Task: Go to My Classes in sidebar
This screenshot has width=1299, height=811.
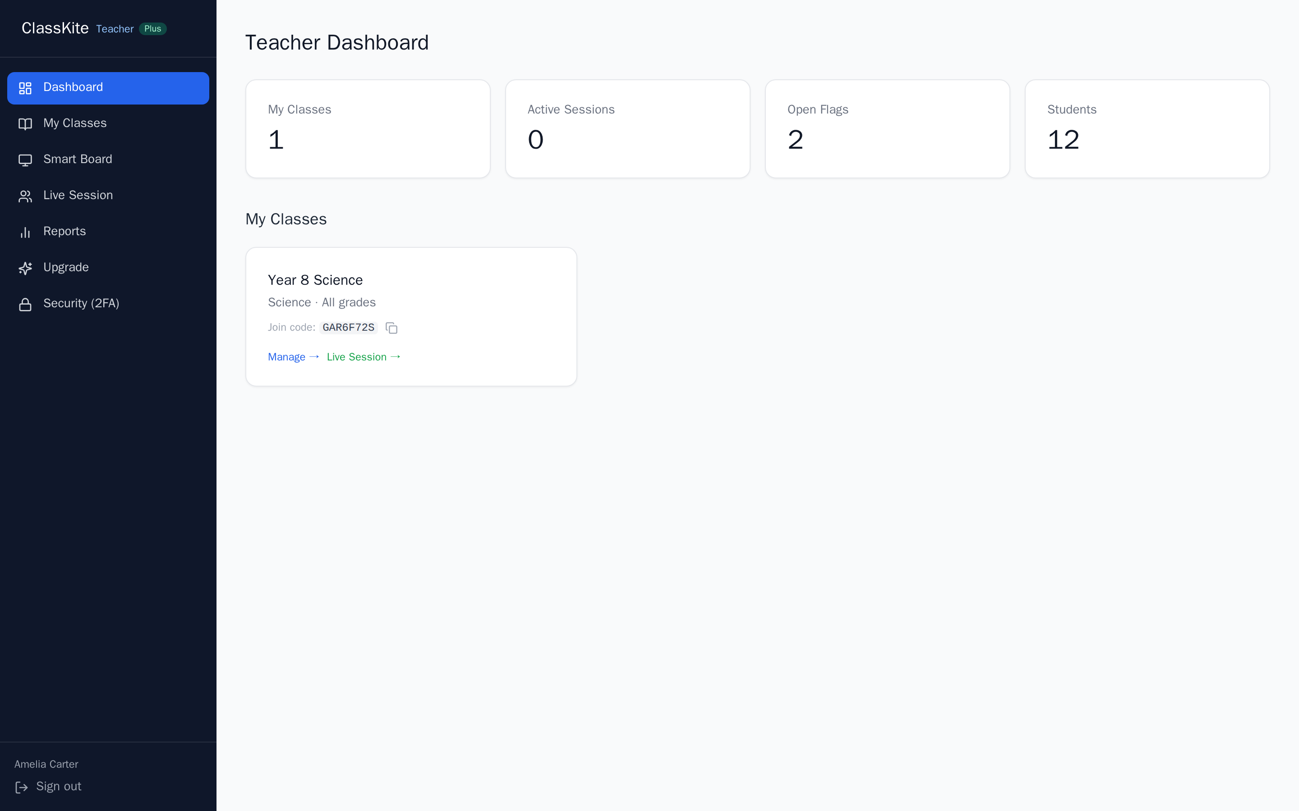Action: tap(108, 124)
